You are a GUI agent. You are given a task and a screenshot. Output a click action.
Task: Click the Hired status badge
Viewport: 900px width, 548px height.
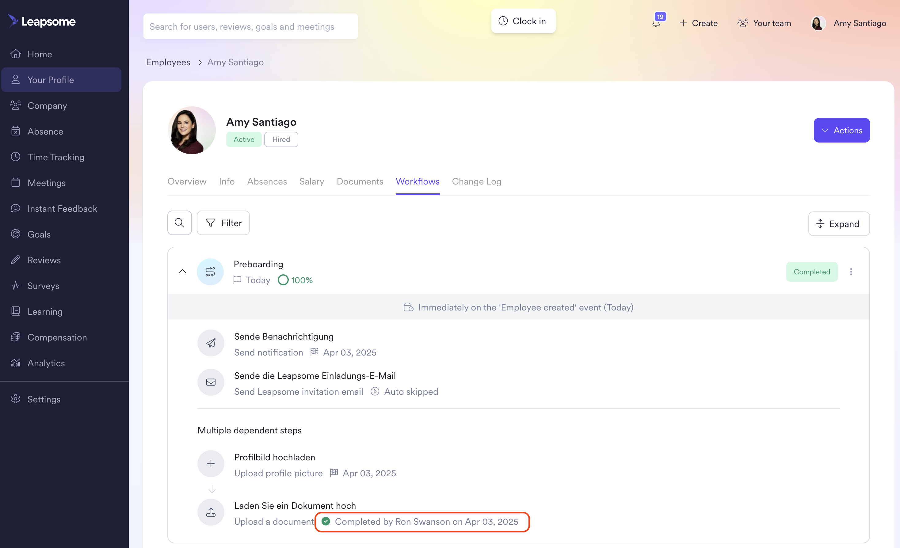point(281,139)
